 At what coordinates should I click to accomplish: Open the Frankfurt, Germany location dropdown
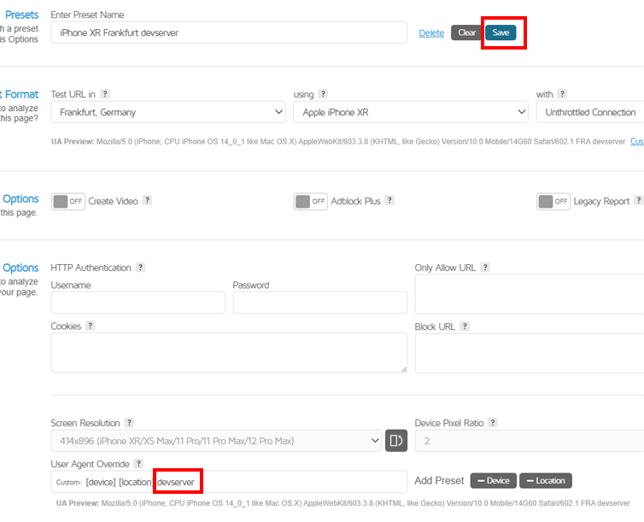click(x=168, y=112)
